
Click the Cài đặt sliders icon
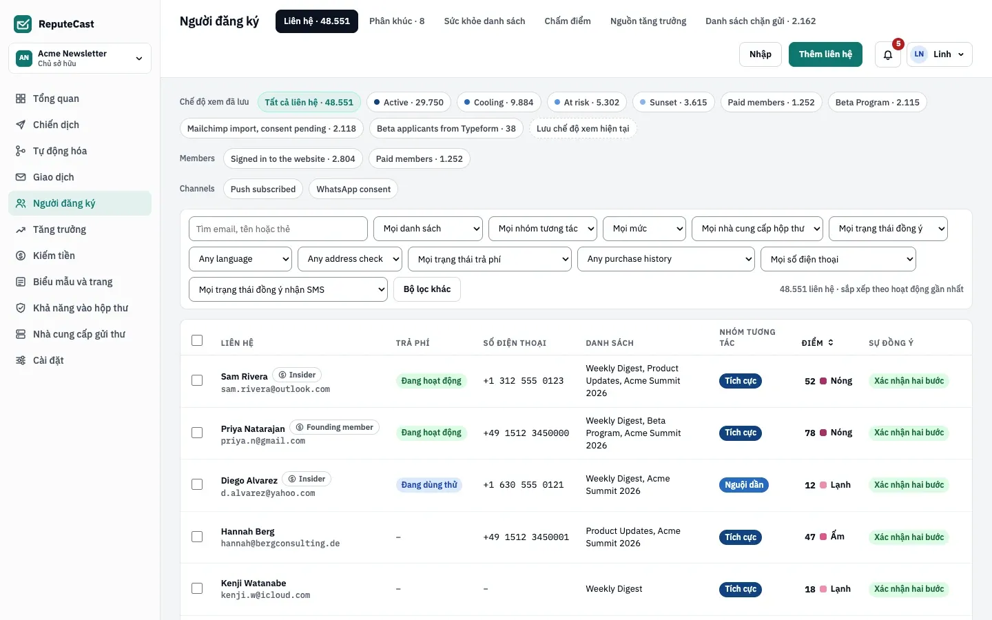tap(21, 360)
